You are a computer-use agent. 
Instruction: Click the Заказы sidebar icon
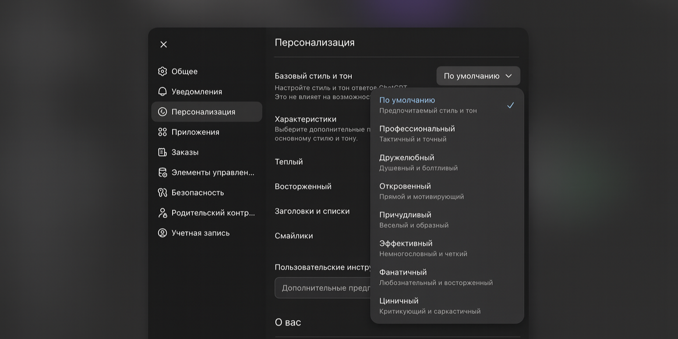[x=162, y=152]
